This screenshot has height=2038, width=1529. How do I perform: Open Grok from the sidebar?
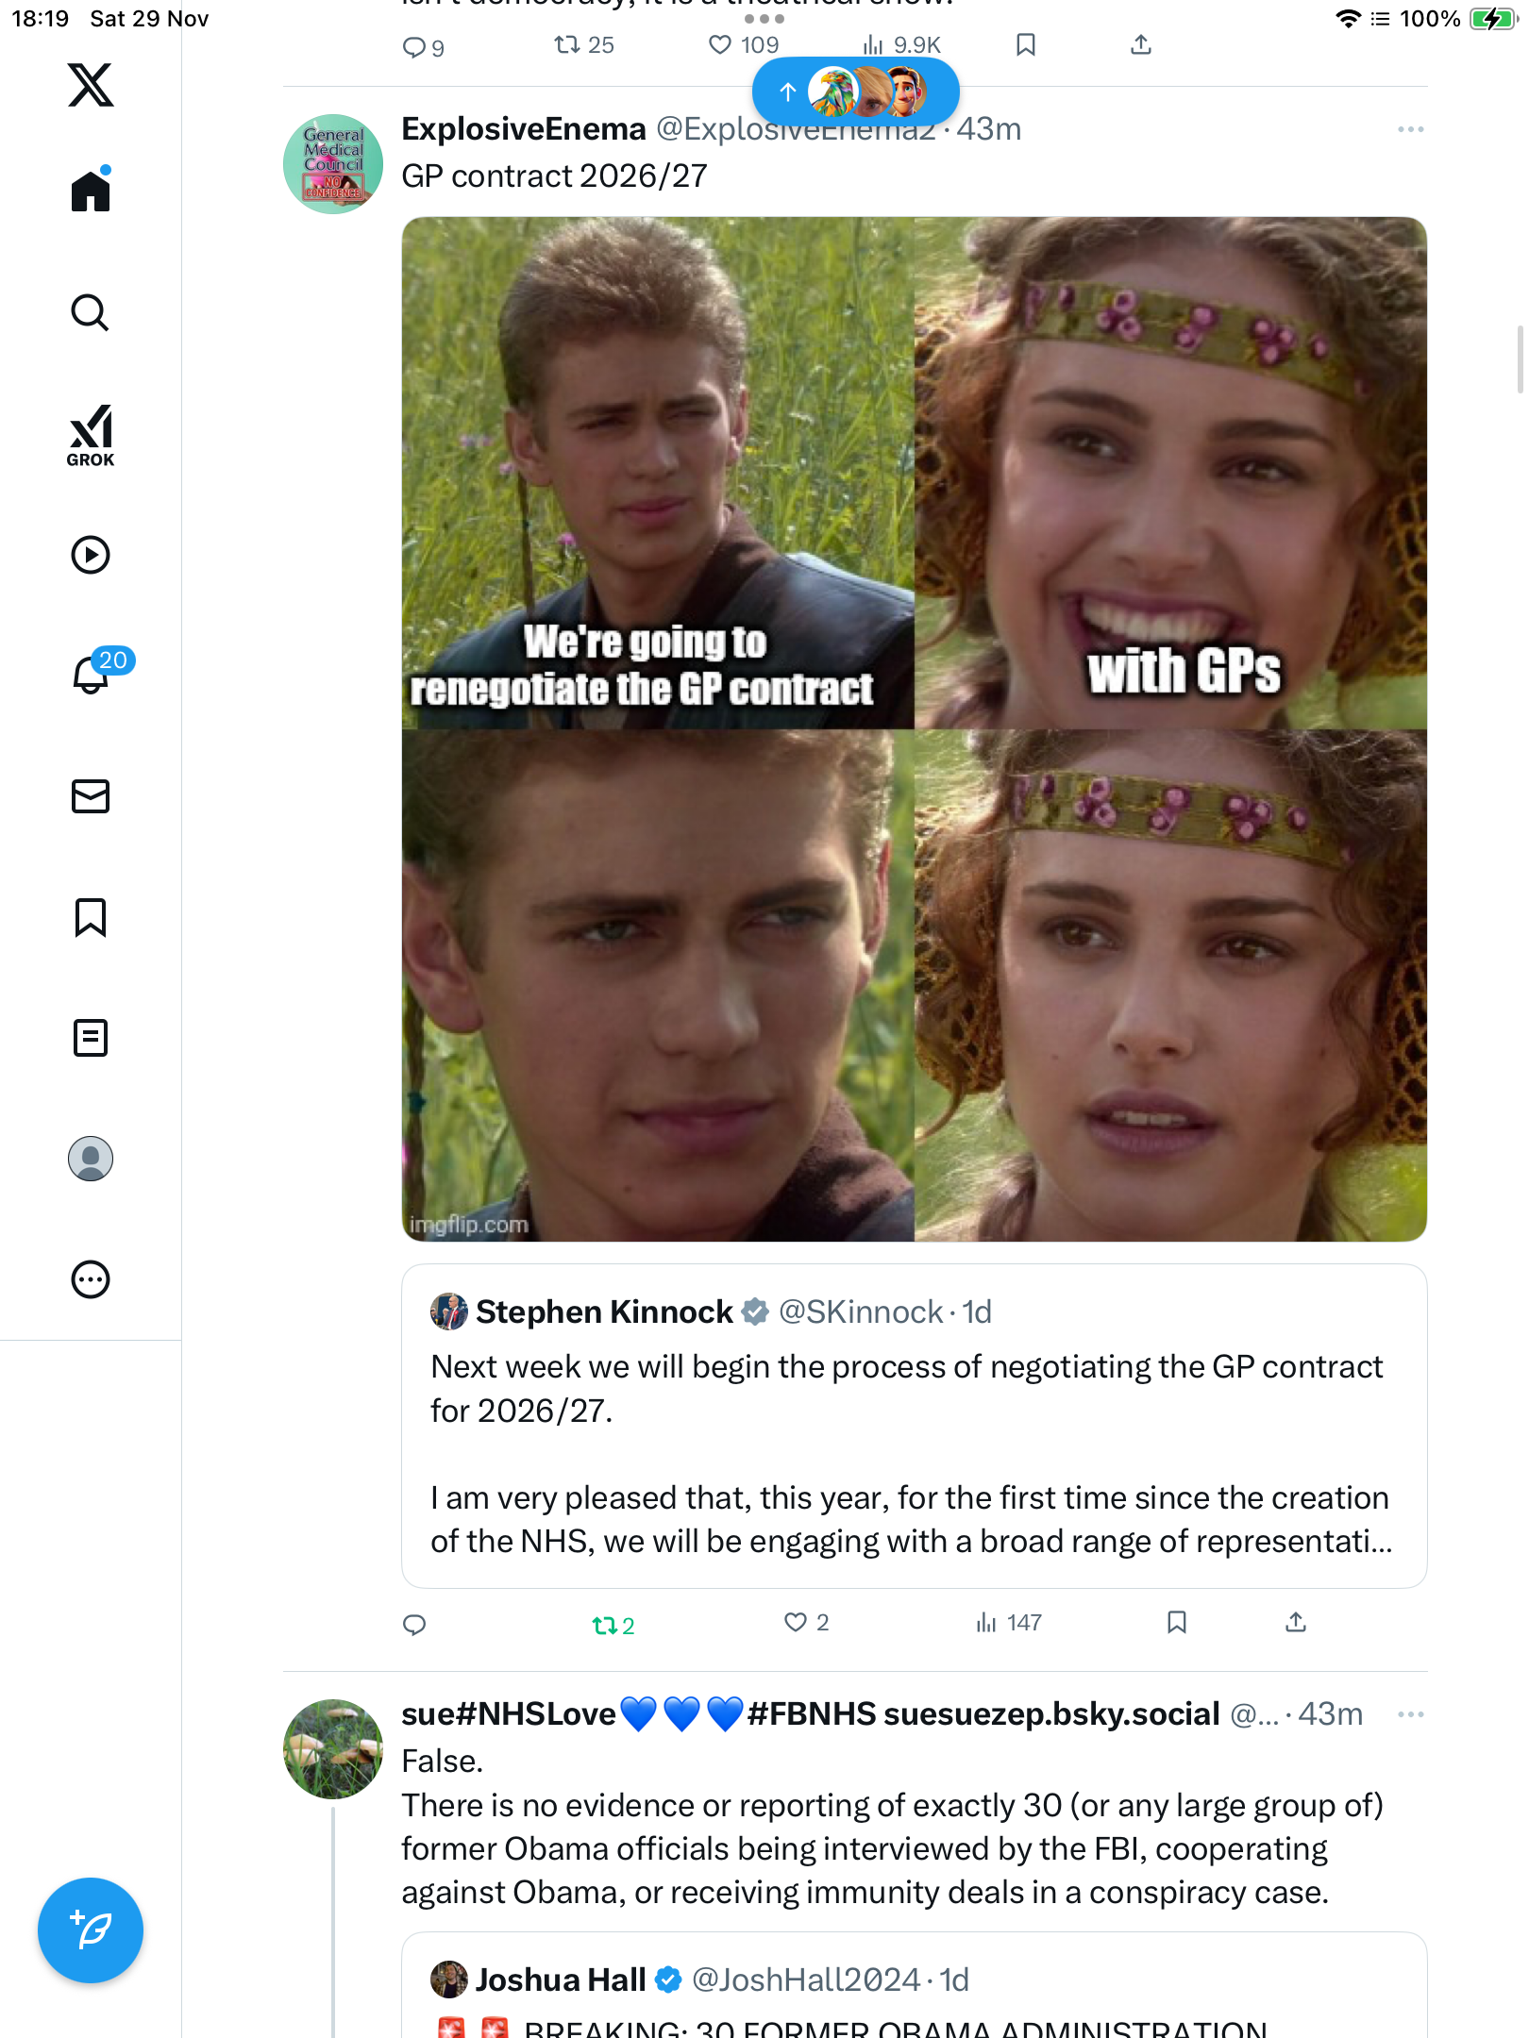point(91,435)
